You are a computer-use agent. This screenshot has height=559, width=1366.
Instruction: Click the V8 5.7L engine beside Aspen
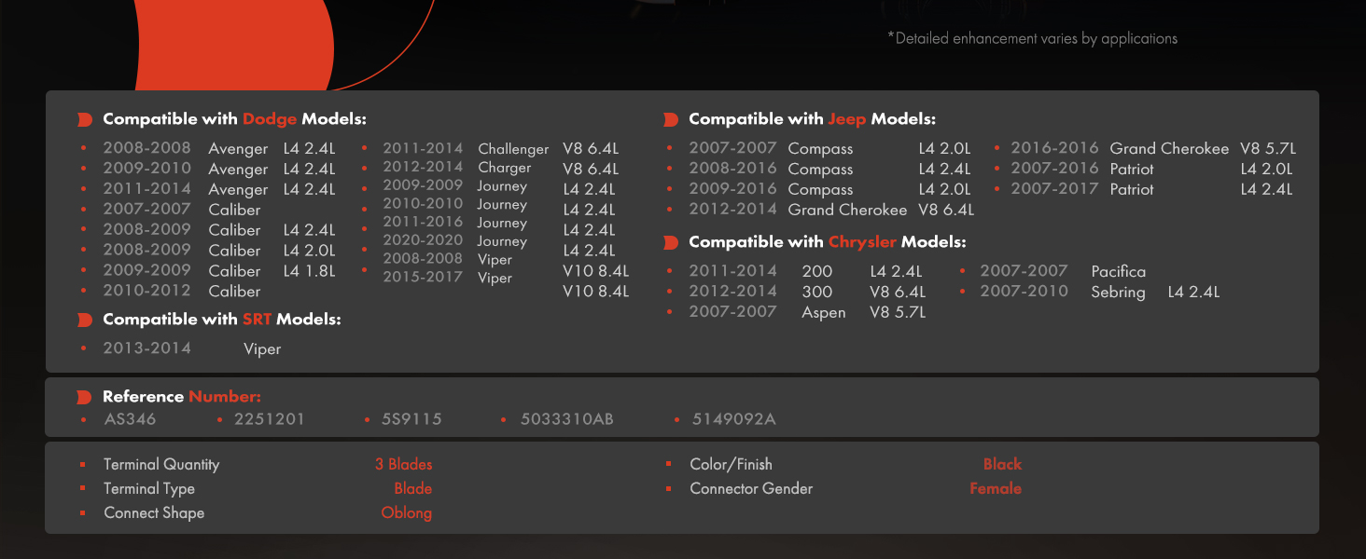[x=898, y=312]
